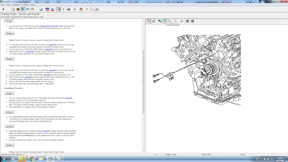
Task: Toggle the text-only view button
Action: click(64, 9)
